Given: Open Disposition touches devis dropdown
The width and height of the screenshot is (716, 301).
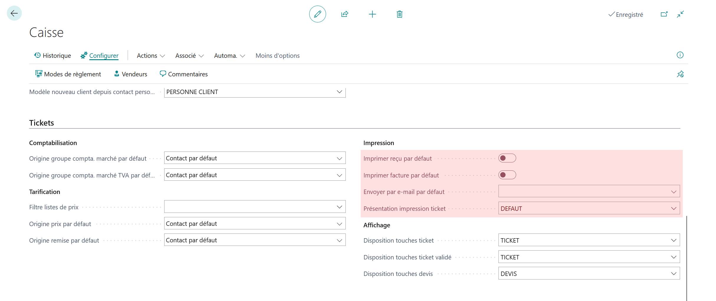Looking at the screenshot, I should click(x=589, y=274).
